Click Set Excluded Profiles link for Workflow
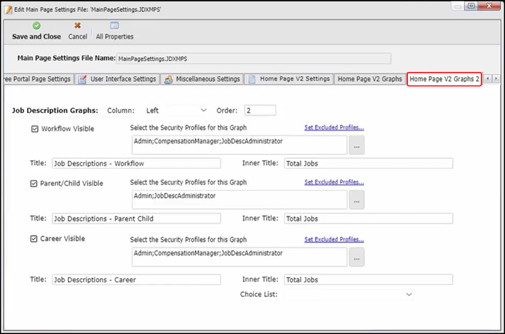Viewport: 505px width, 334px height. coord(334,127)
